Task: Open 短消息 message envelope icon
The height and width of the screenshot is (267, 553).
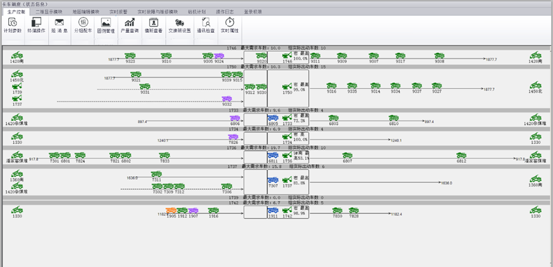Action: (x=59, y=25)
